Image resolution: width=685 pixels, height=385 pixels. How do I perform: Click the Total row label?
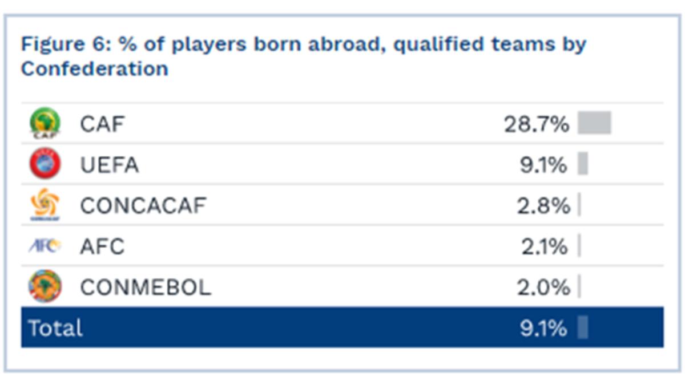(55, 328)
